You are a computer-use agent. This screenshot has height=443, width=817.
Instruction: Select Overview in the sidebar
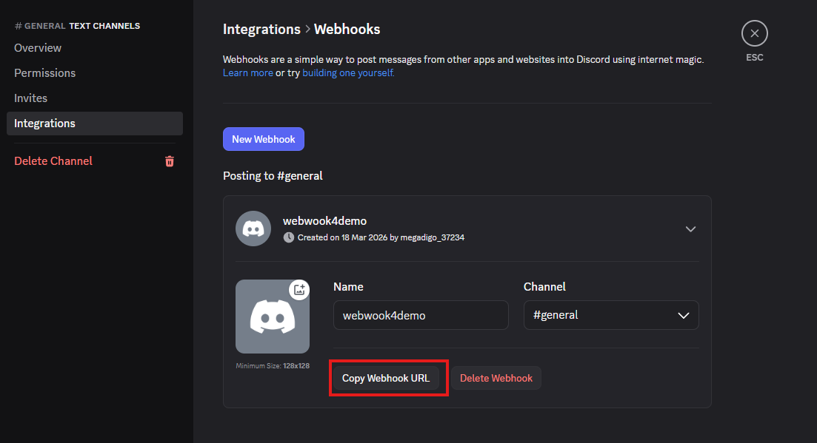[x=37, y=47]
